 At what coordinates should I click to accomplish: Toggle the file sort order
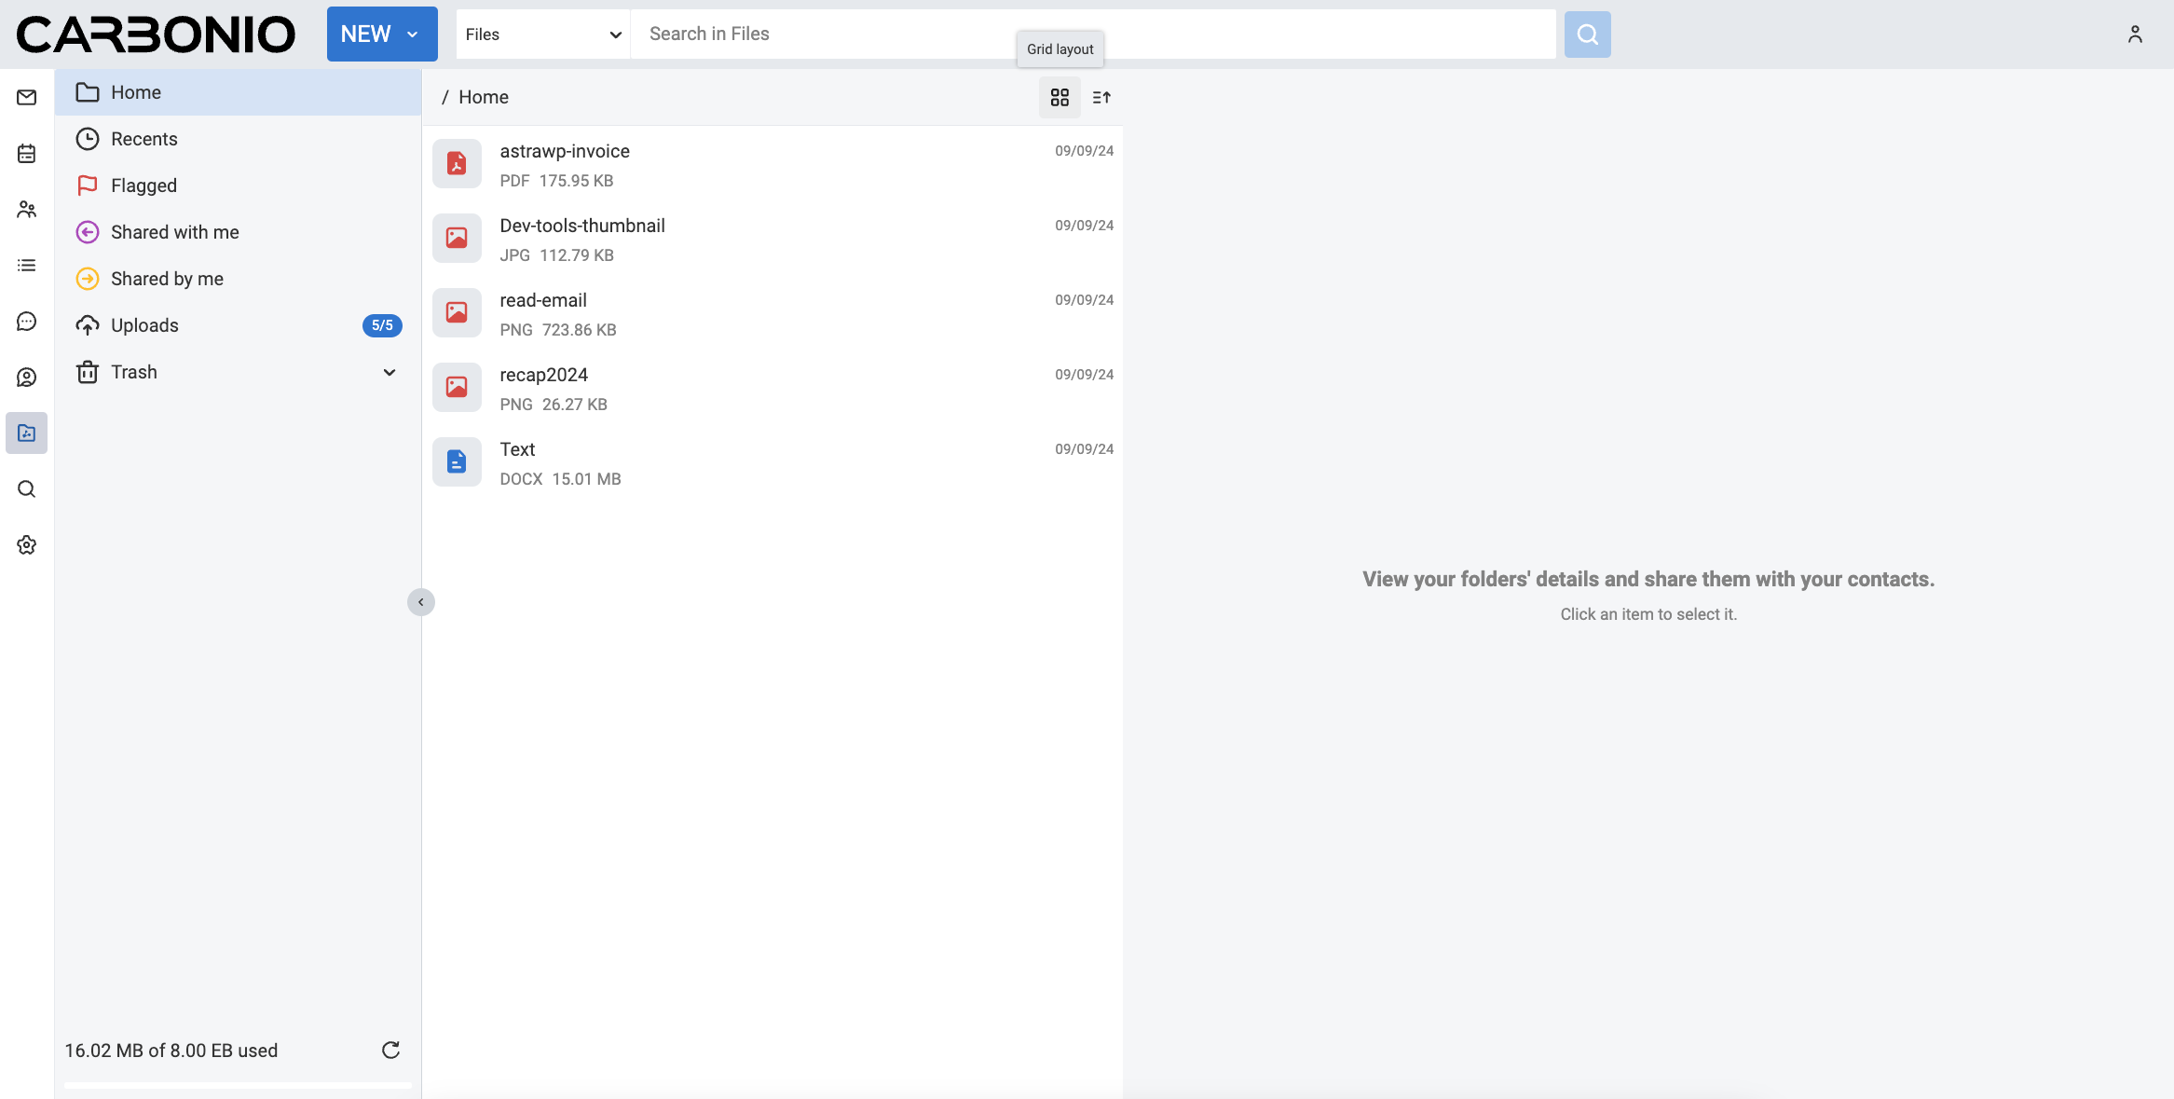point(1101,98)
